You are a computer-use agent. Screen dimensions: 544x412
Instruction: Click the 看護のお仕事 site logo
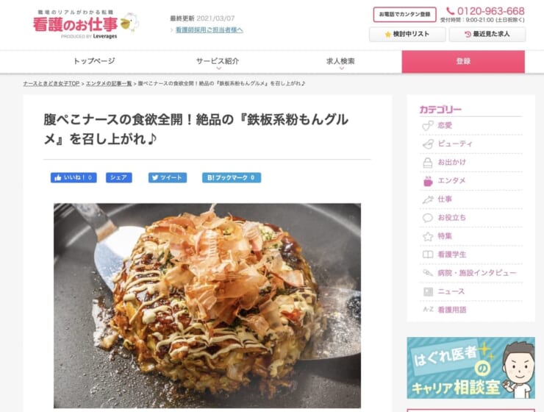coord(86,24)
